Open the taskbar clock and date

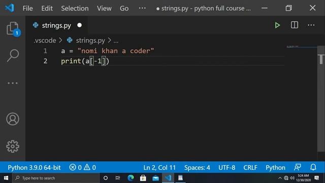coord(304,178)
